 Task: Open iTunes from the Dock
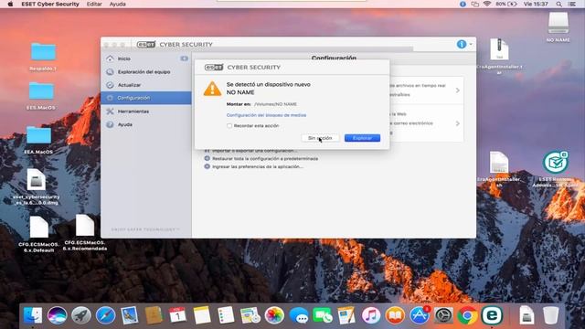pyautogui.click(x=371, y=315)
